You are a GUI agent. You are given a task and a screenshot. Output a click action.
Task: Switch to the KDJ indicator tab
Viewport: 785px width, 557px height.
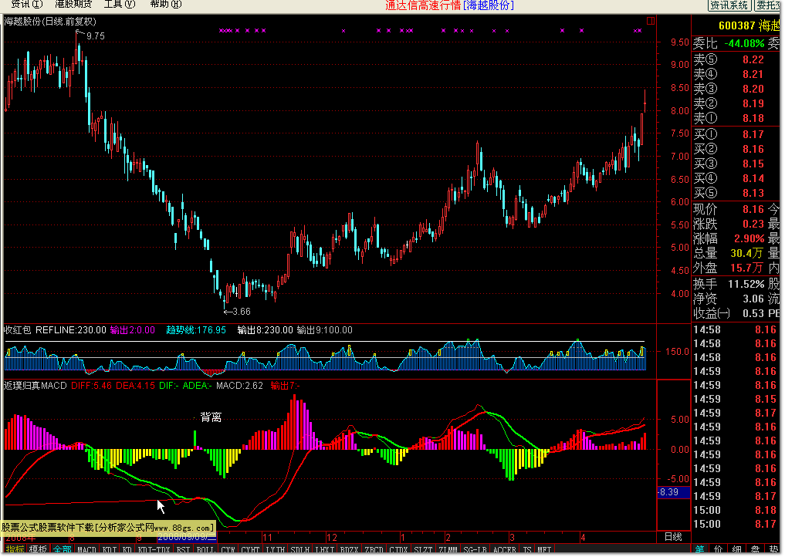[x=110, y=549]
